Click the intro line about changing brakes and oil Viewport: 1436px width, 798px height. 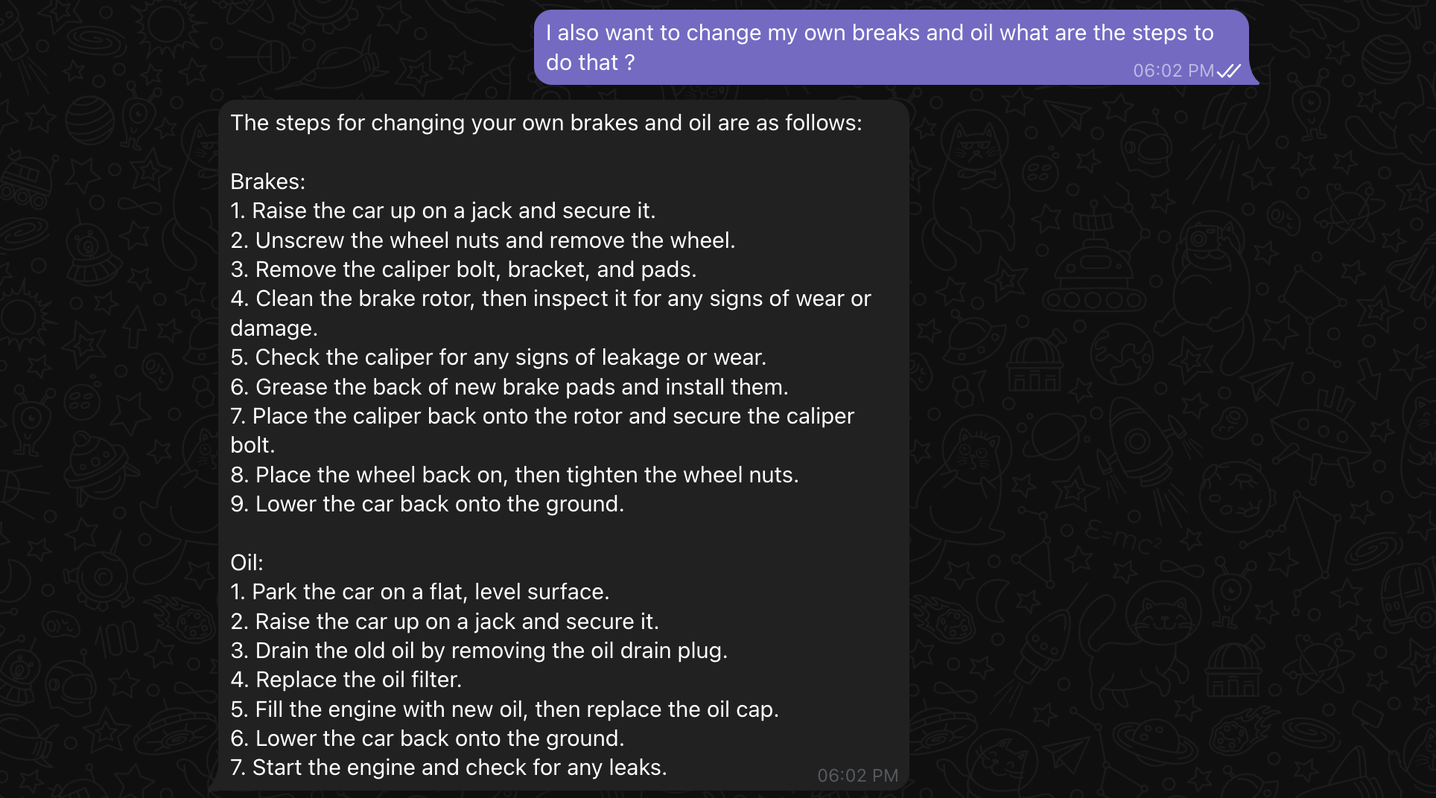(x=546, y=123)
